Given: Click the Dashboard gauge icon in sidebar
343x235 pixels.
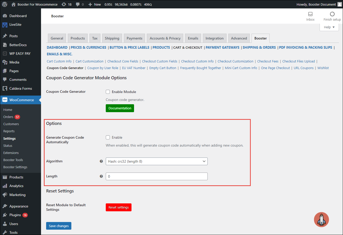Looking at the screenshot, I should [x=5, y=16].
